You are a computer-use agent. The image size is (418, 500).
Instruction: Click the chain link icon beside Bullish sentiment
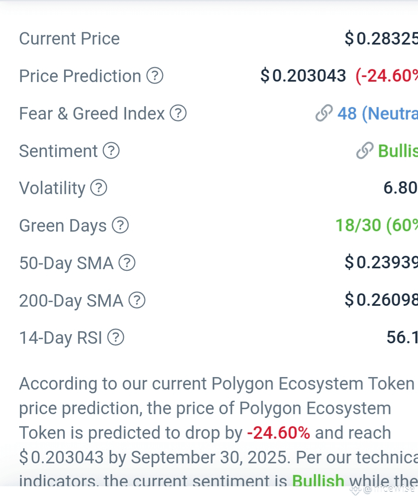[365, 150]
